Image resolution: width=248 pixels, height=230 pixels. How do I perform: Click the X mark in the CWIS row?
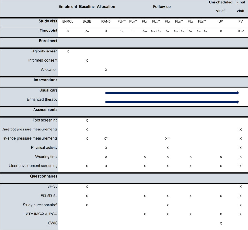pyautogui.click(x=221, y=223)
